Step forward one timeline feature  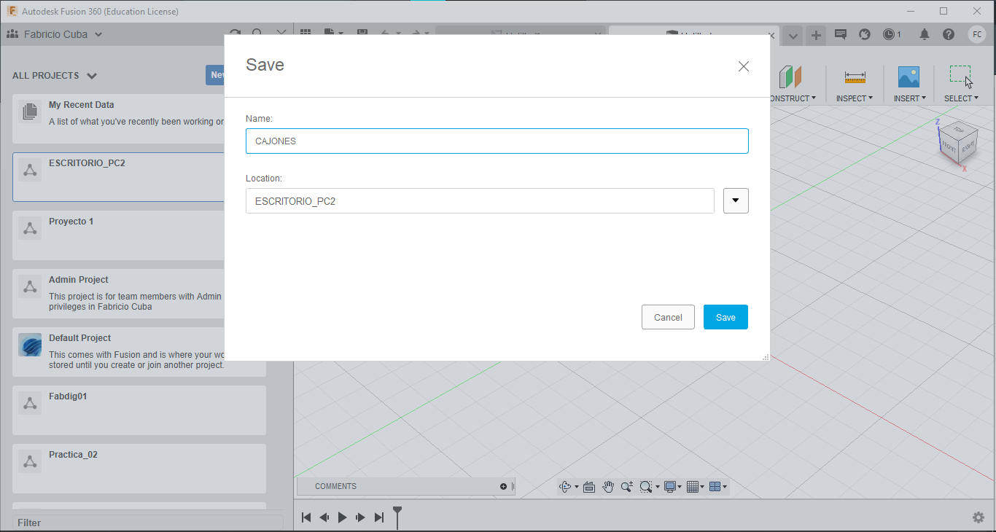tap(360, 517)
